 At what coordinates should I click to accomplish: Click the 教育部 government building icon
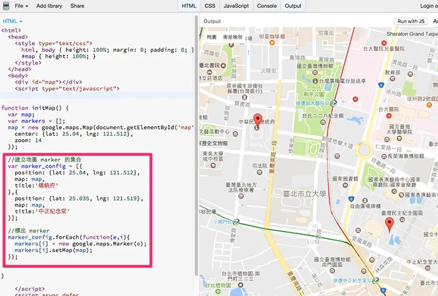point(392,78)
